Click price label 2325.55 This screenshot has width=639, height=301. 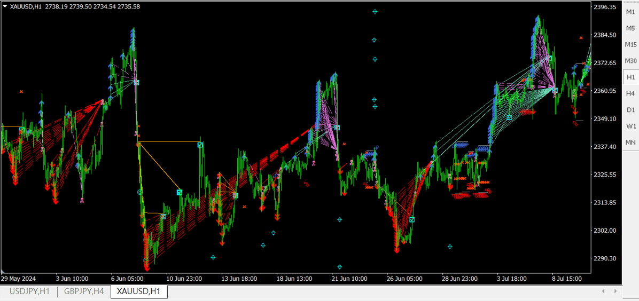(x=604, y=175)
